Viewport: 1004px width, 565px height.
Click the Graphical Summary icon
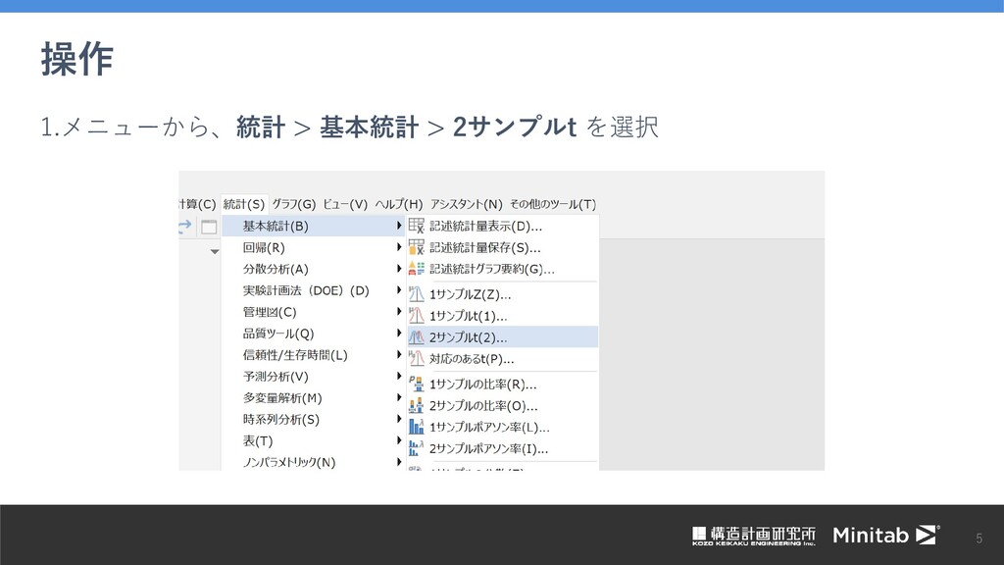tap(416, 269)
